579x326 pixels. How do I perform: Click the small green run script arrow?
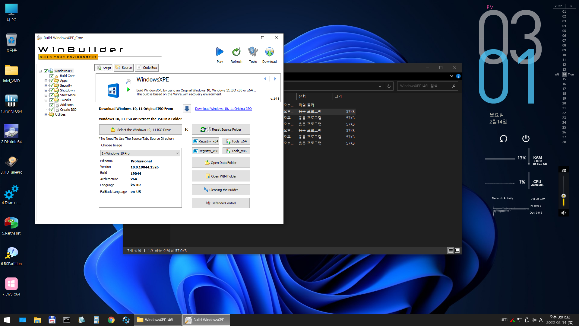pyautogui.click(x=128, y=89)
